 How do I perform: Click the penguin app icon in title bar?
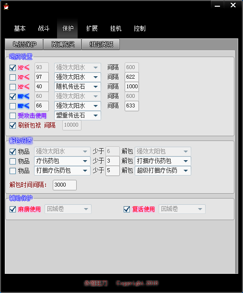(x=6, y=6)
